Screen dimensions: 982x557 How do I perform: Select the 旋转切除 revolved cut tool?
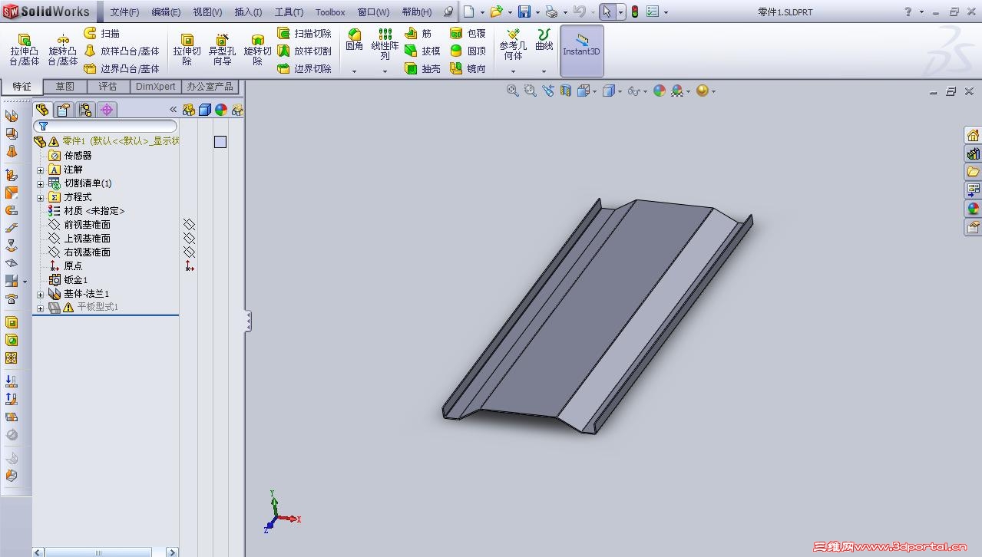pyautogui.click(x=258, y=50)
